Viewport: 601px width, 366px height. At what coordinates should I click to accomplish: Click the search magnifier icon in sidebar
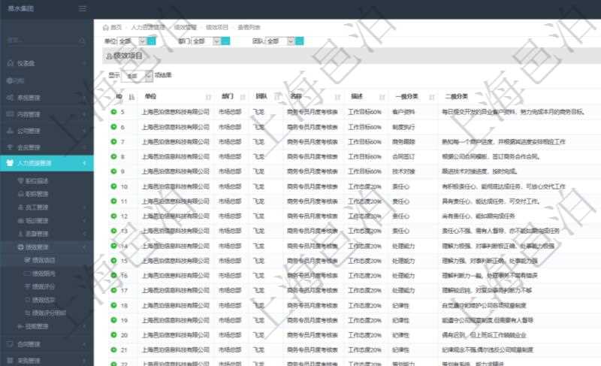pos(82,41)
